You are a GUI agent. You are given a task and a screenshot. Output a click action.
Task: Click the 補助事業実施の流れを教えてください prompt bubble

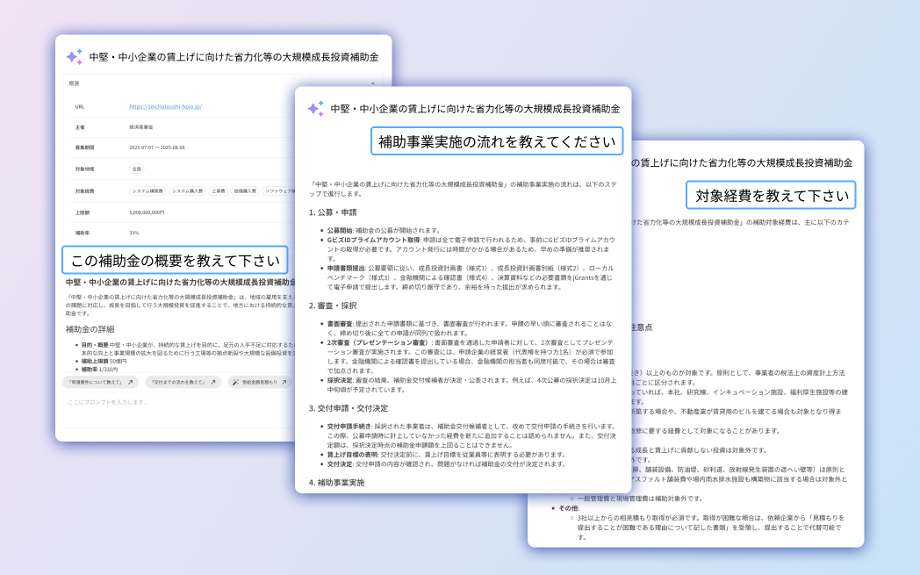[497, 140]
